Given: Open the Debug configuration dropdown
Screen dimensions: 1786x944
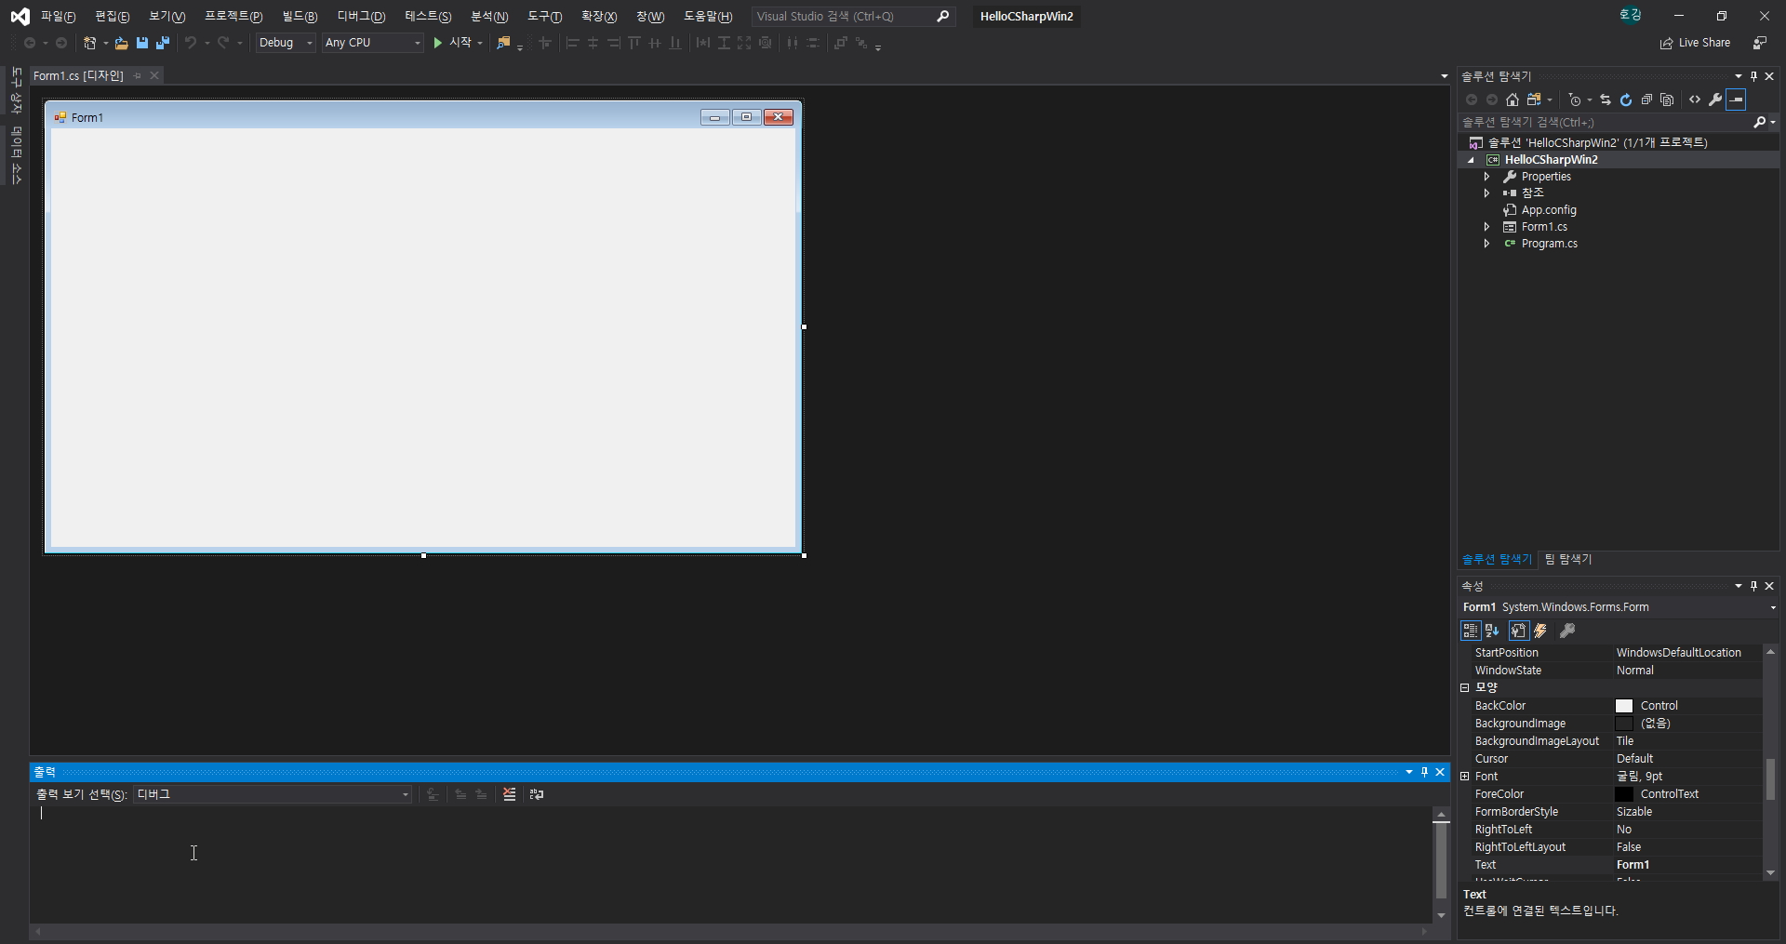Looking at the screenshot, I should (x=287, y=43).
